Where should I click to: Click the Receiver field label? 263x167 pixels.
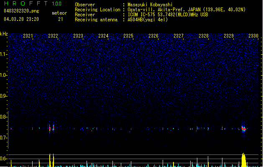tap(85, 15)
